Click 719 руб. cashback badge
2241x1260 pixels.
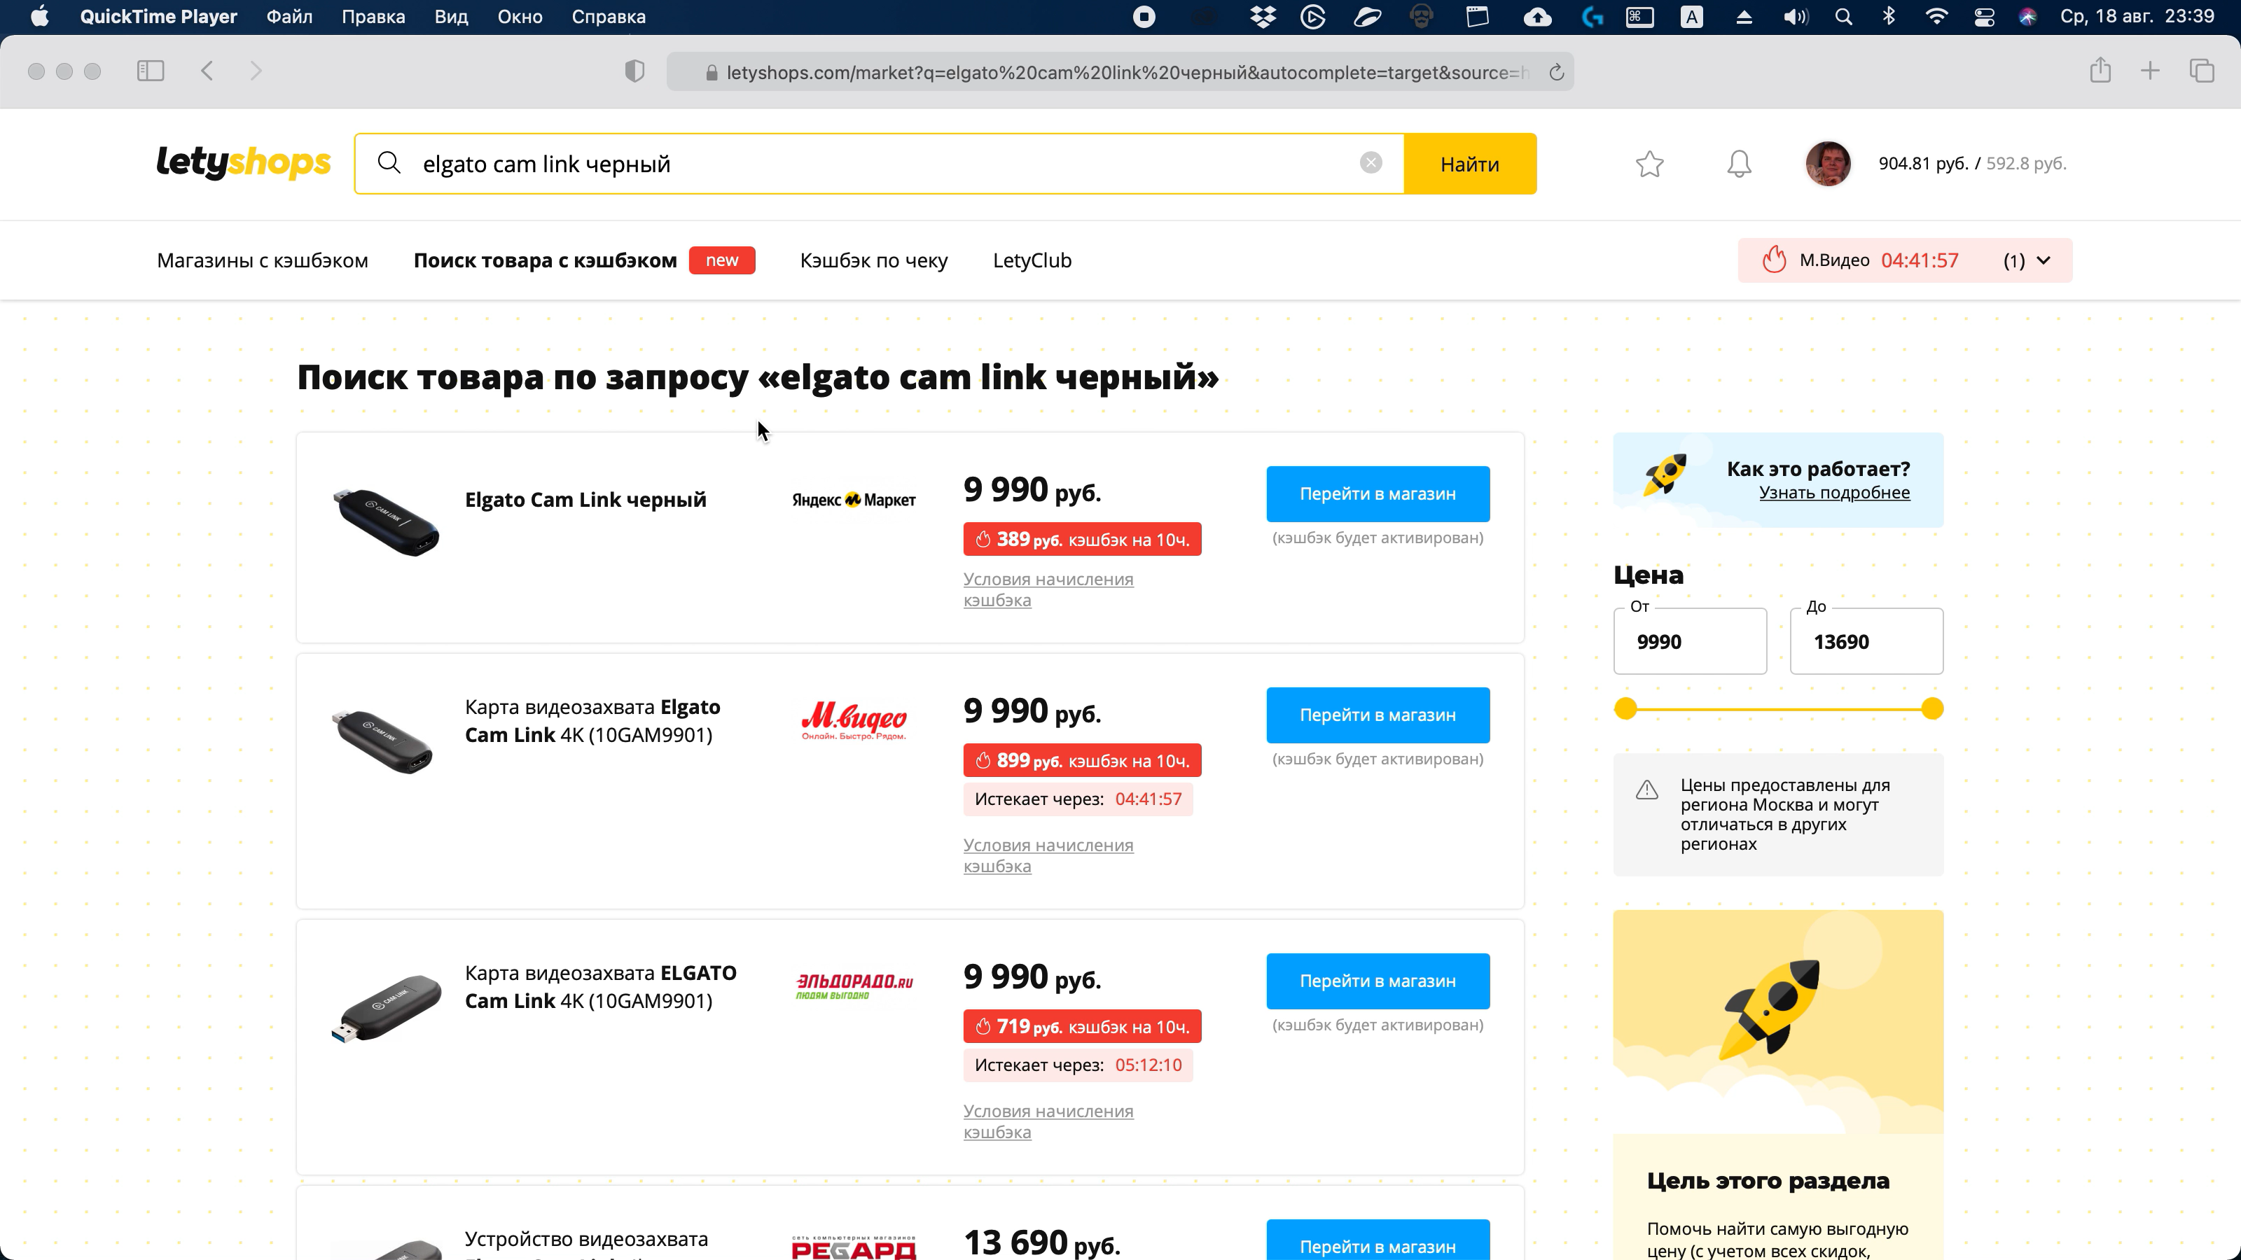[1081, 1027]
